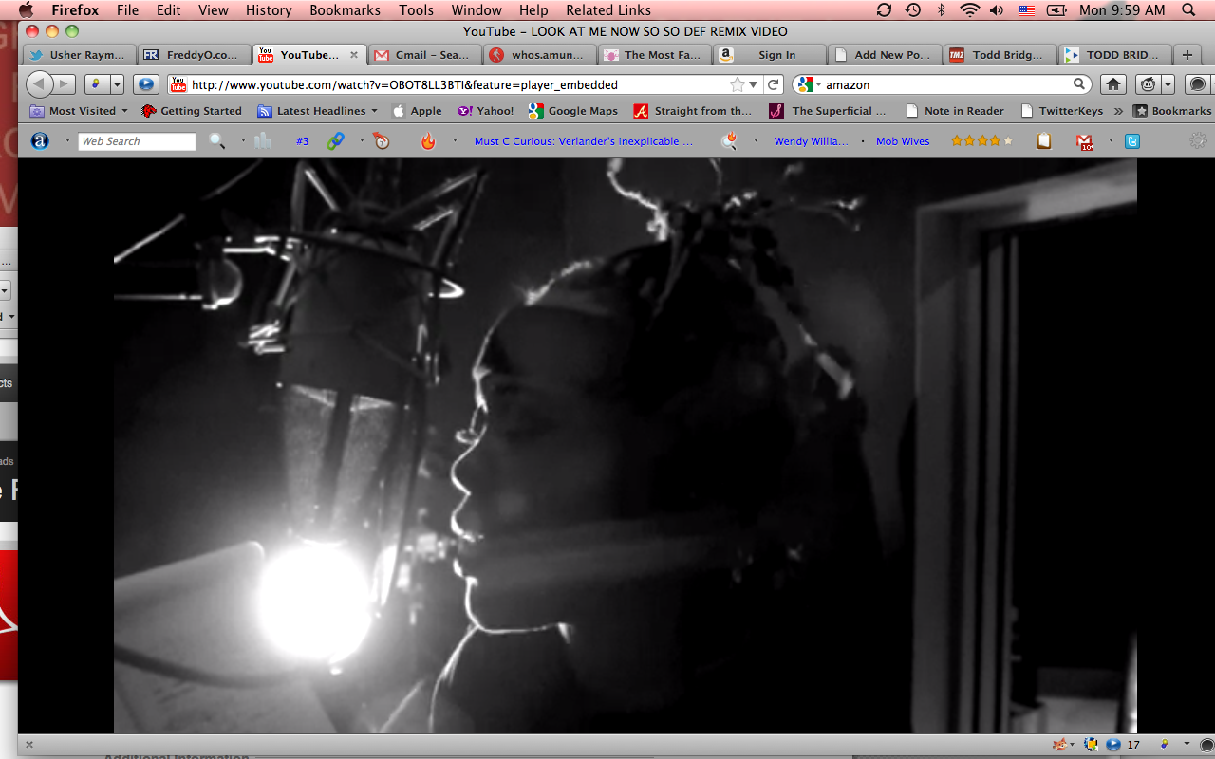Image resolution: width=1215 pixels, height=759 pixels.
Task: Open the Mob Wives link
Action: pos(902,141)
